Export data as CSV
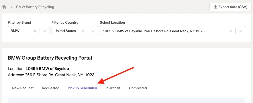This screenshot has height=103, width=253. click(230, 7)
